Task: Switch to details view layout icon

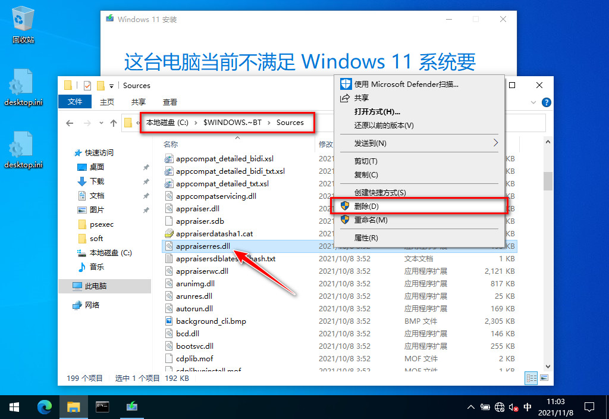Action: (x=531, y=378)
